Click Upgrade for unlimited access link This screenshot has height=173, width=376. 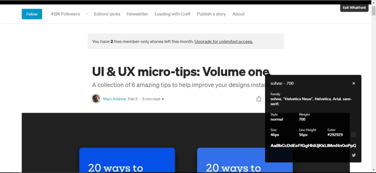[224, 42]
